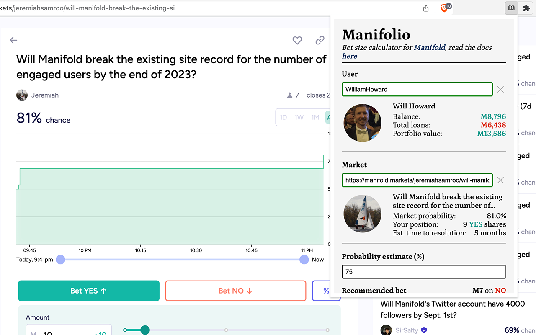The image size is (536, 335).
Task: Click the back arrow icon
Action: click(x=13, y=40)
